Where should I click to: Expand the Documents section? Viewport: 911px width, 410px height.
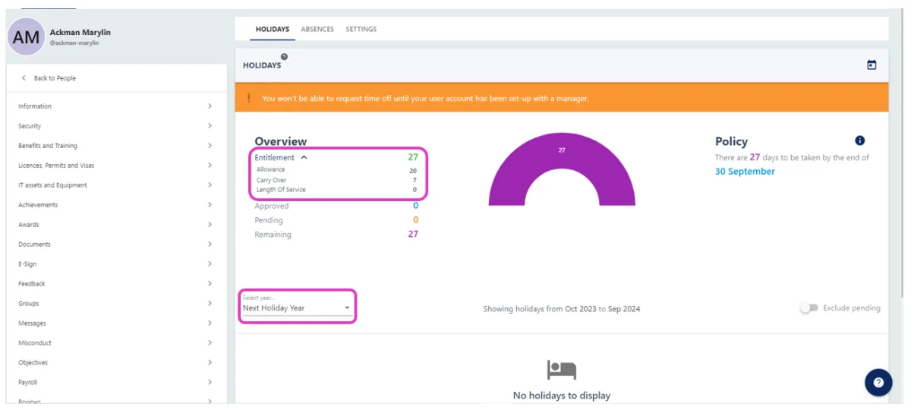[x=116, y=244]
